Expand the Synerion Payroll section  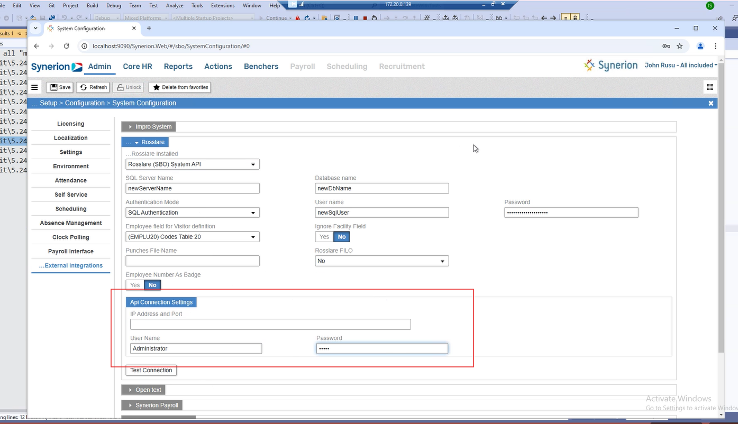pyautogui.click(x=152, y=405)
